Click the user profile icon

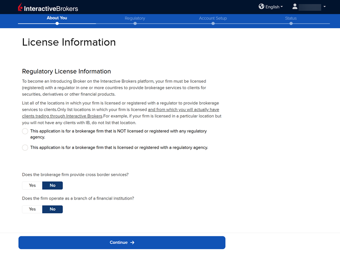[x=295, y=7]
